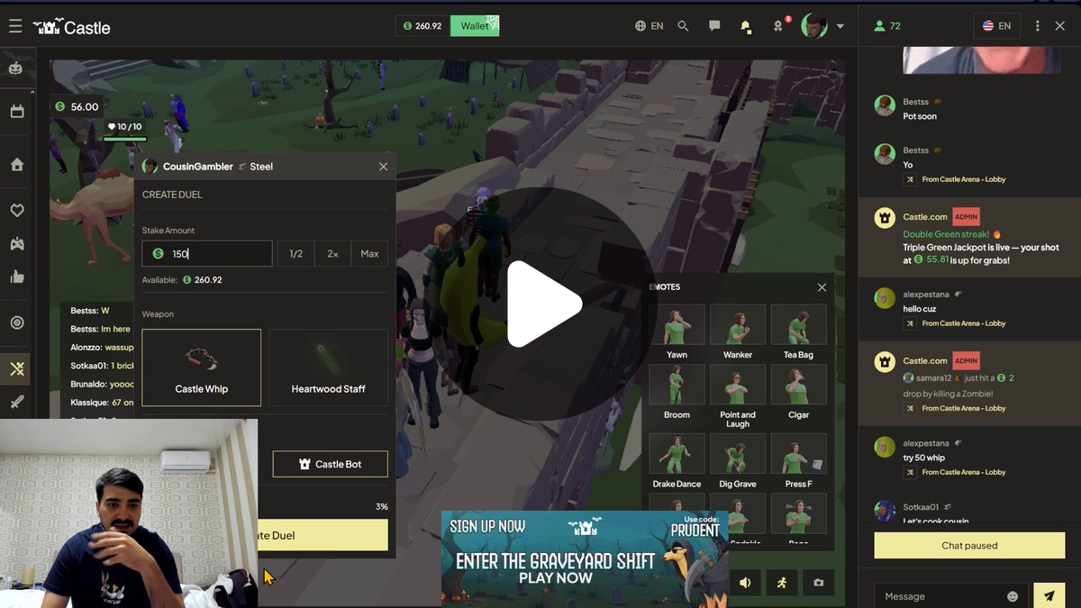Set stake to Max

coord(369,254)
